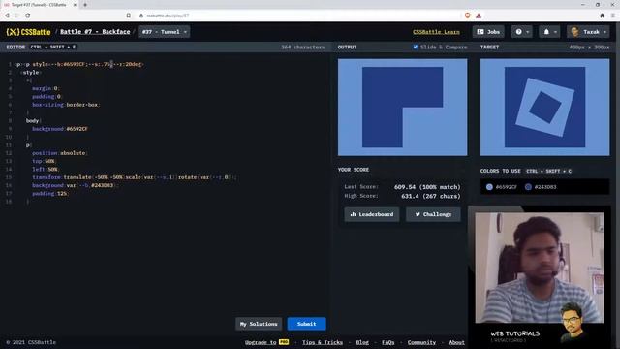620x349 pixels.
Task: Copy the #6592CF color swatch
Action: click(x=502, y=187)
